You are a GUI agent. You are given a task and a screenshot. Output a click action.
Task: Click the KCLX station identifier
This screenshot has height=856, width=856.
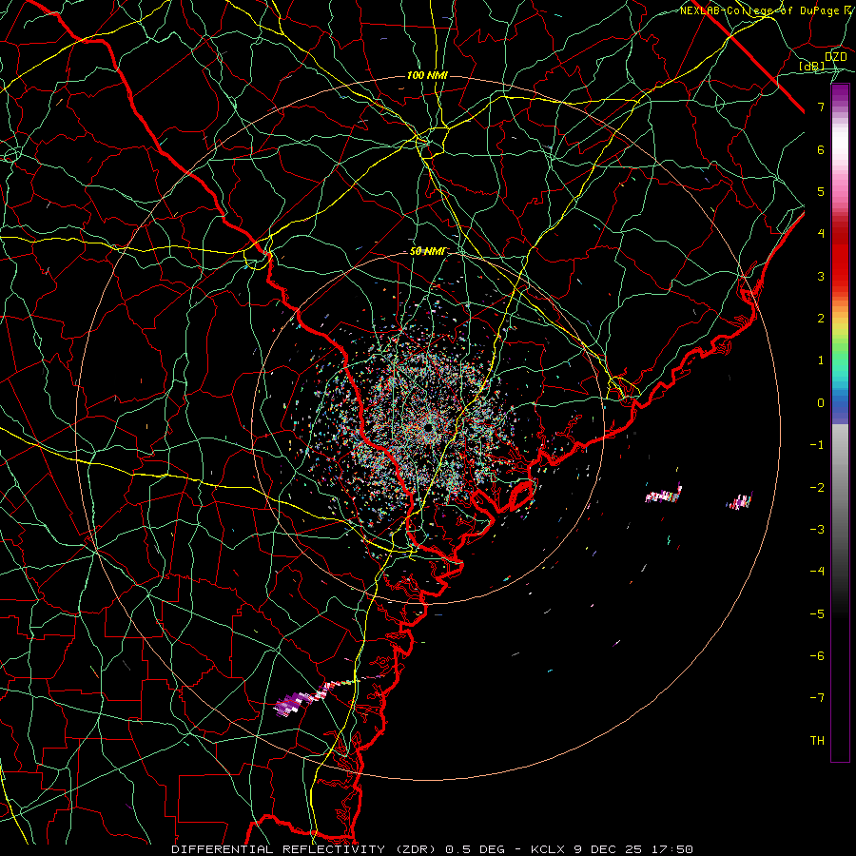coord(549,849)
